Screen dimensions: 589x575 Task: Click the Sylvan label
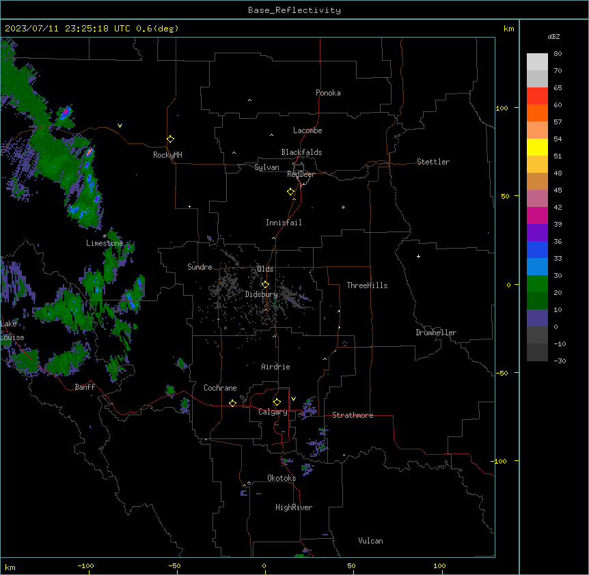[x=266, y=167]
